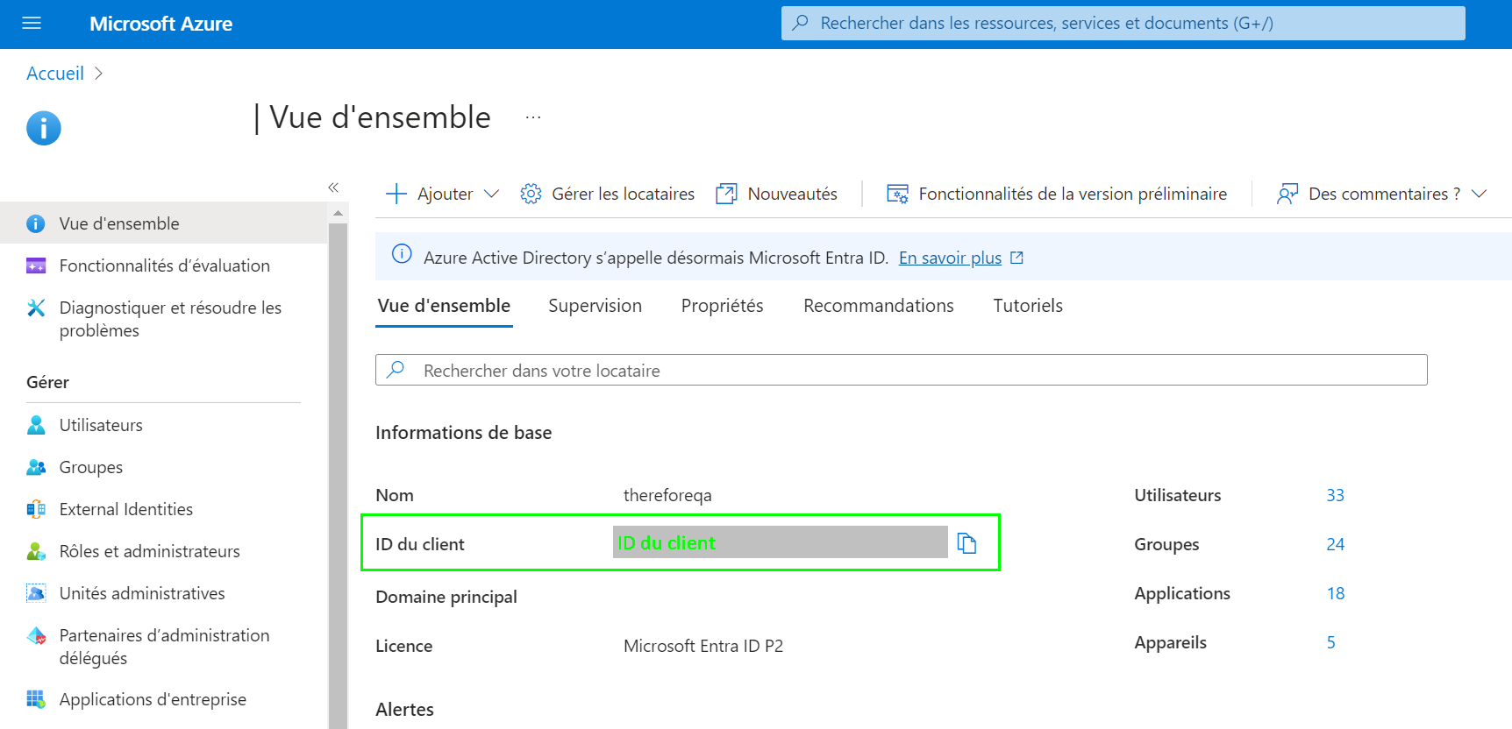Click the External Identities icon
This screenshot has height=729, width=1512.
coord(36,509)
